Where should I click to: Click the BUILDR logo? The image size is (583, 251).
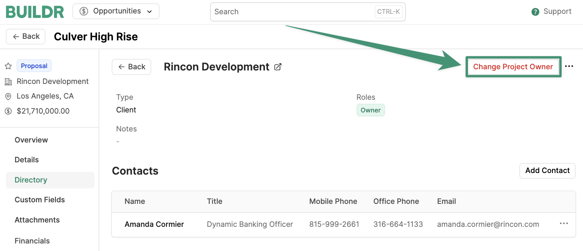point(35,12)
